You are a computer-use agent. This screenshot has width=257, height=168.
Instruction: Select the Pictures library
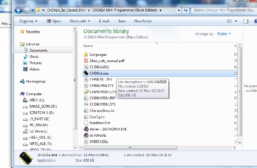point(32,63)
